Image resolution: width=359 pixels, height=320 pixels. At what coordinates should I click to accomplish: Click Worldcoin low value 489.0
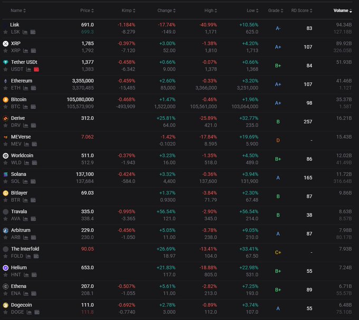[x=252, y=162]
